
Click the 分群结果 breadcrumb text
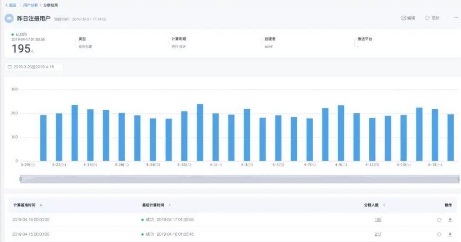pos(50,5)
